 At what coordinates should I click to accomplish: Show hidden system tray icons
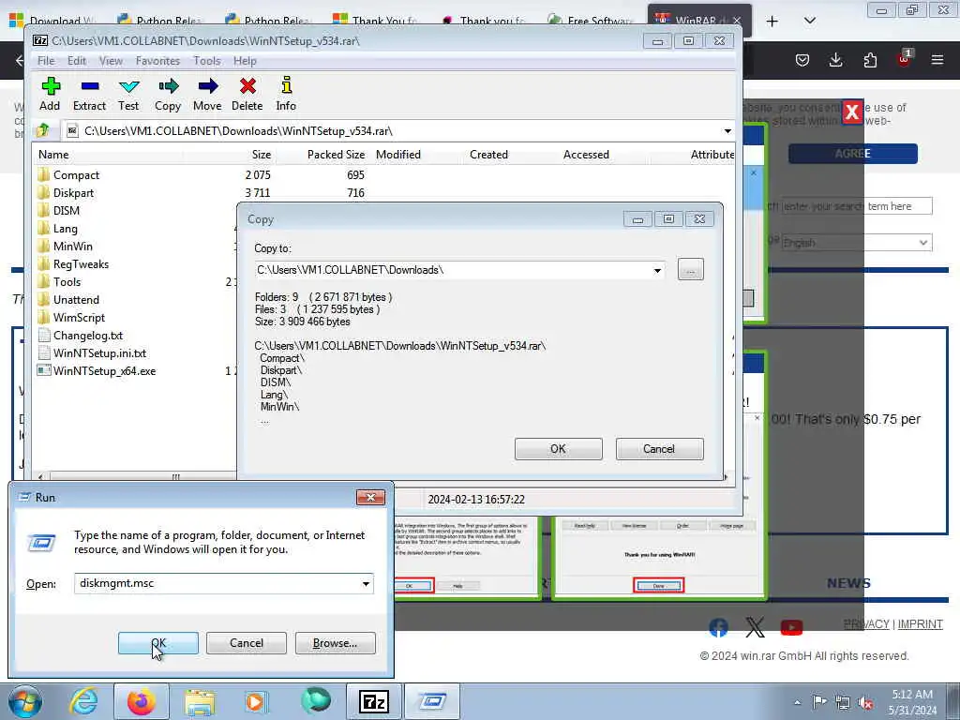click(x=797, y=703)
